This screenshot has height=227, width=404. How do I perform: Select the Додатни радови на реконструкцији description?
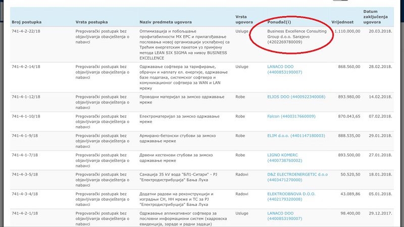(x=176, y=199)
